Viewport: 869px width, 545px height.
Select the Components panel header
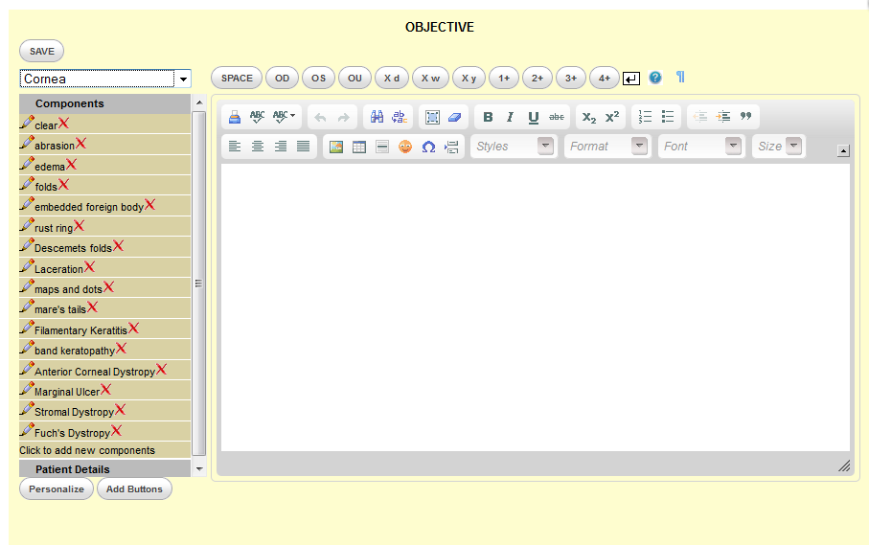pos(70,103)
